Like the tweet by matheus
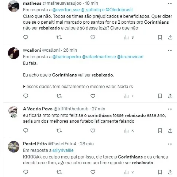This screenshot has width=177, height=177. click(93, 38)
